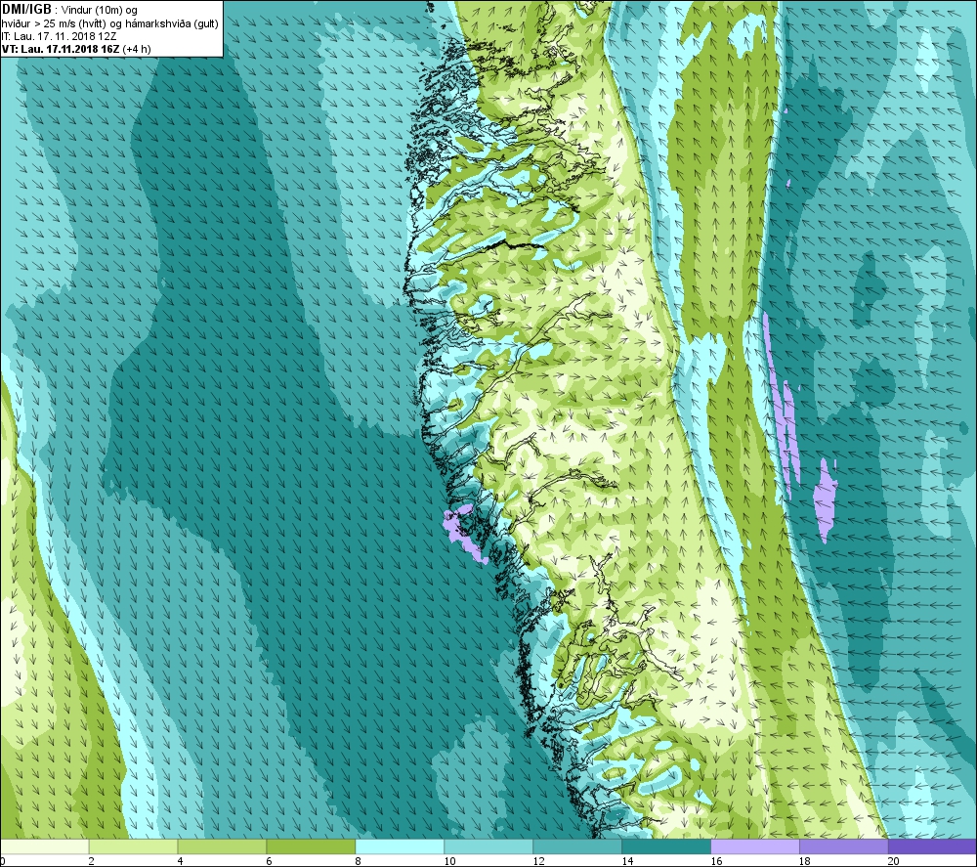The height and width of the screenshot is (867, 977).
Task: Click the scale label '20'
Action: point(894,861)
